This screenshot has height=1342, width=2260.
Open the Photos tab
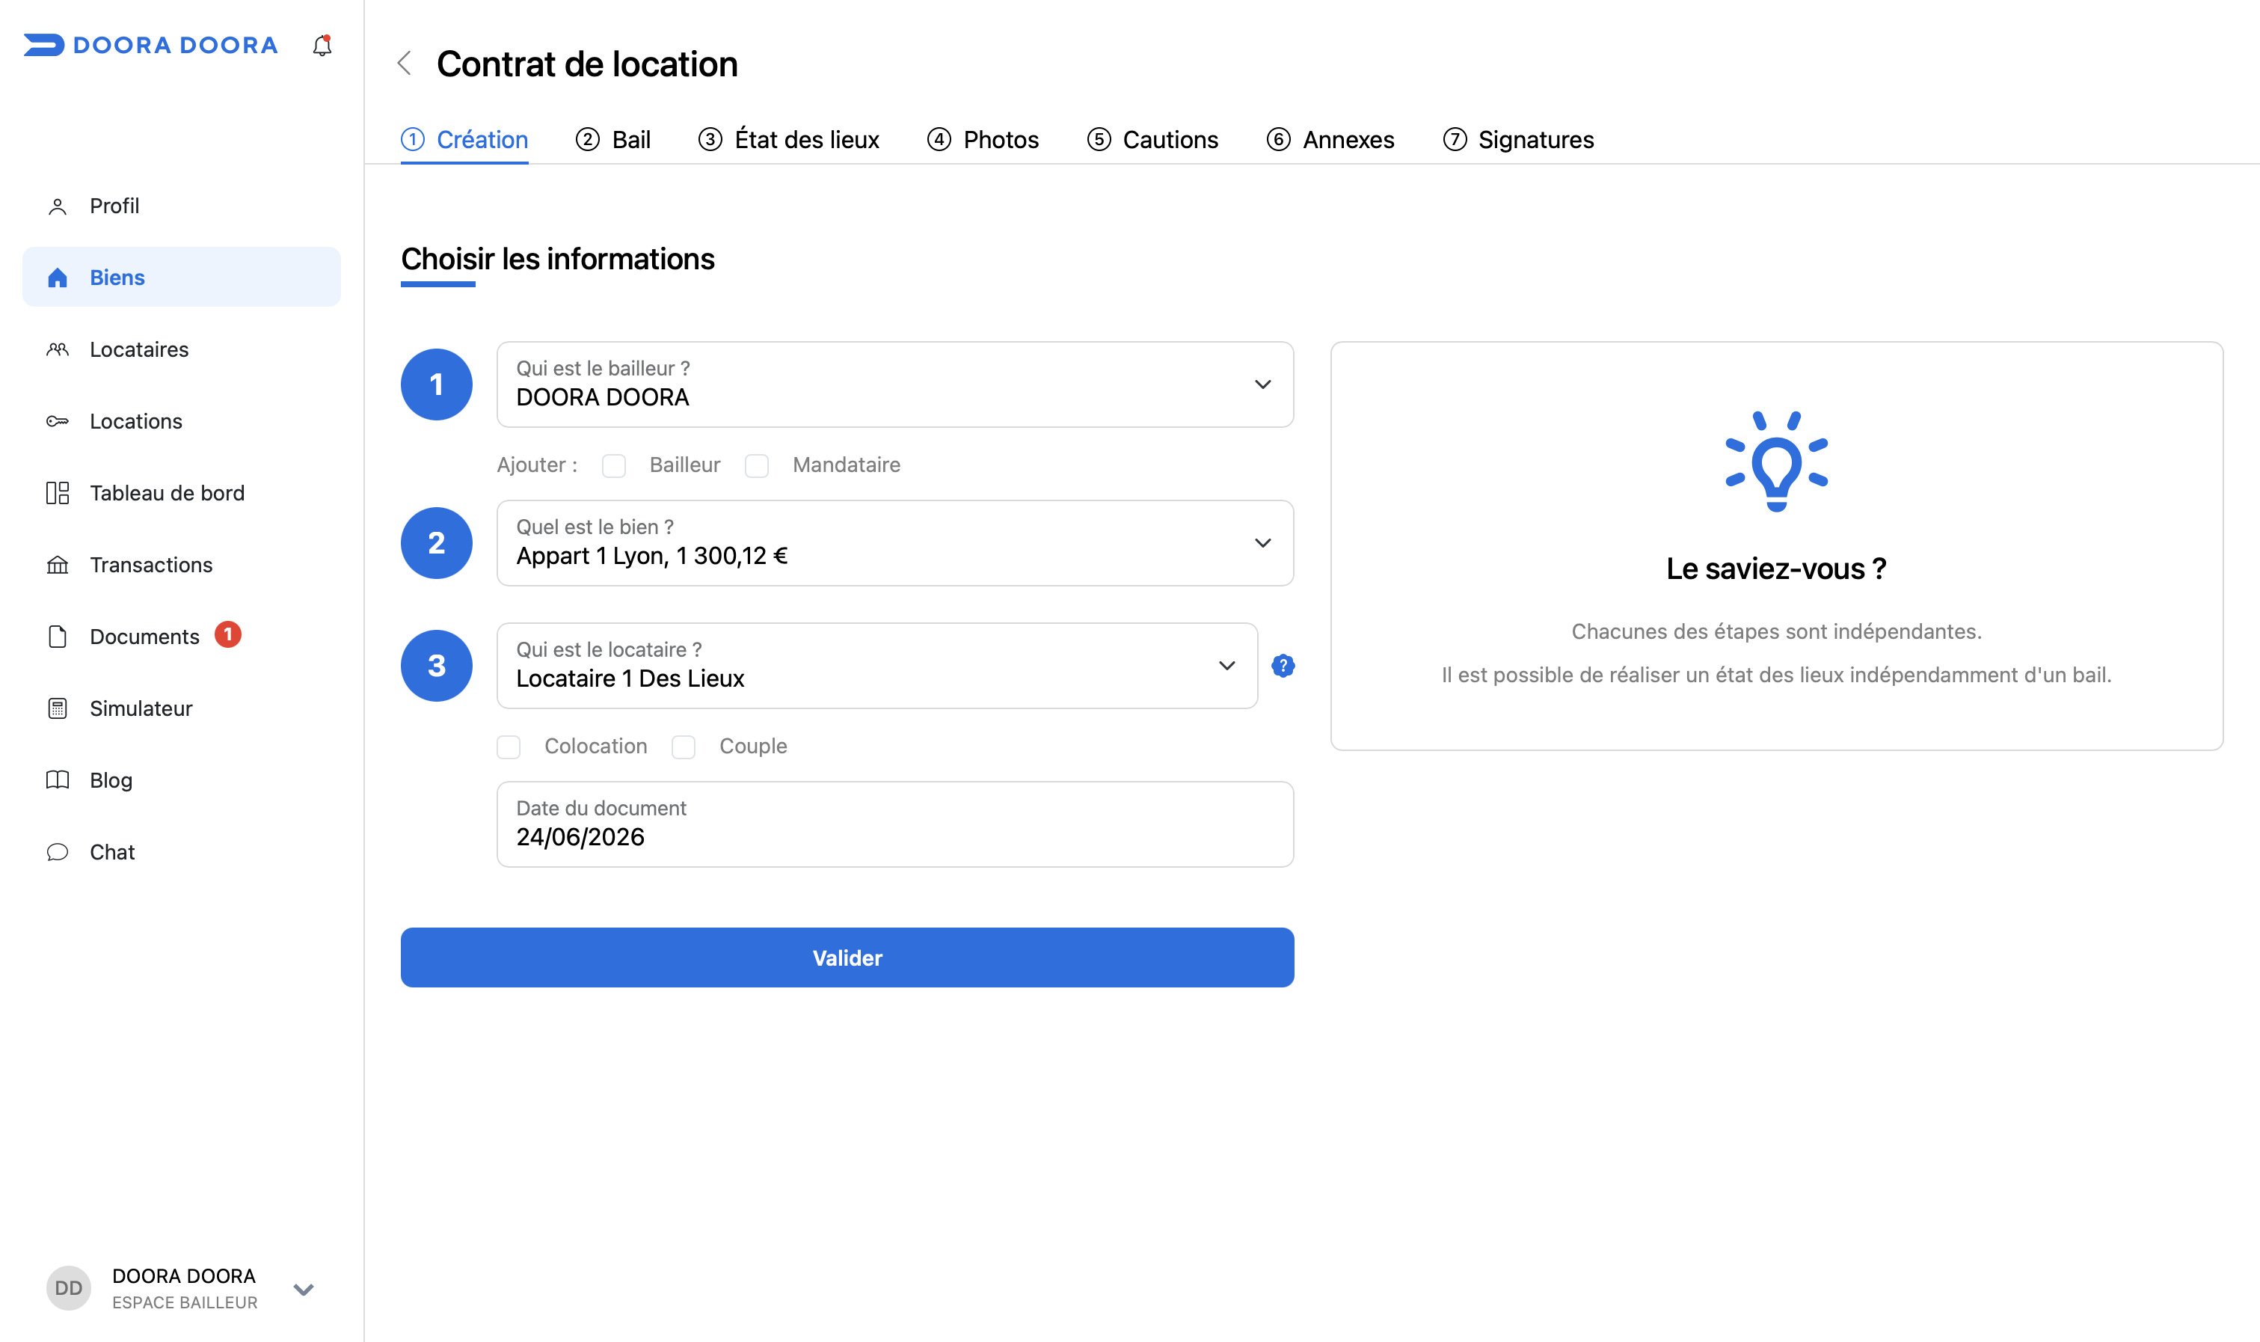[983, 139]
